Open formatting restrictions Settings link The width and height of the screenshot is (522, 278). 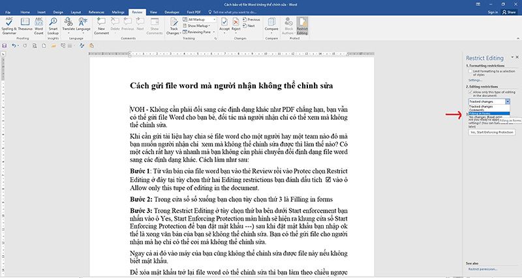475,80
